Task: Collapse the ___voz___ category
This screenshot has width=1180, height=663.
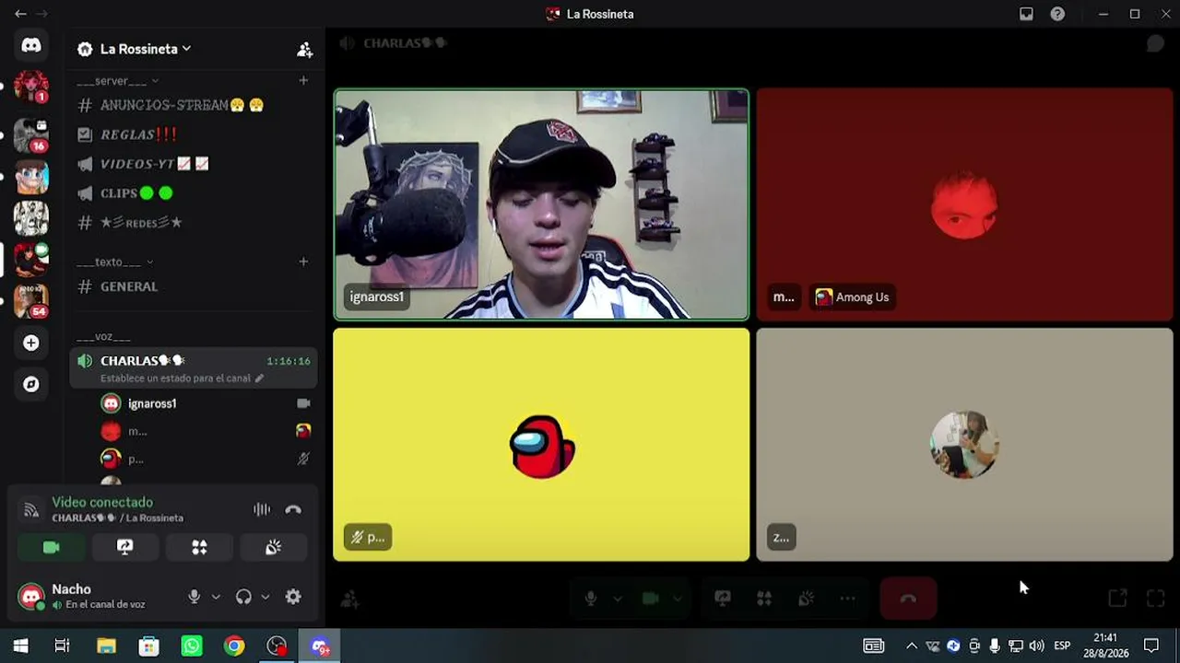Action: [x=103, y=337]
